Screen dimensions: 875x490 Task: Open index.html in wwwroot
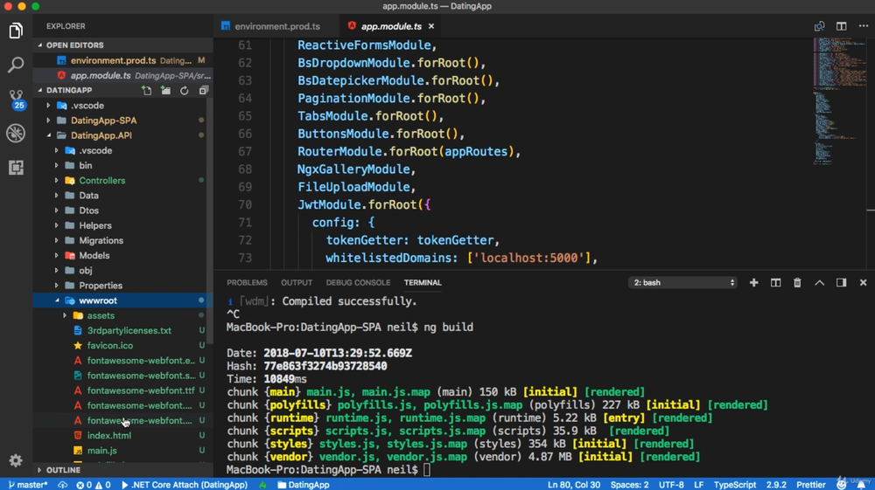pyautogui.click(x=108, y=436)
